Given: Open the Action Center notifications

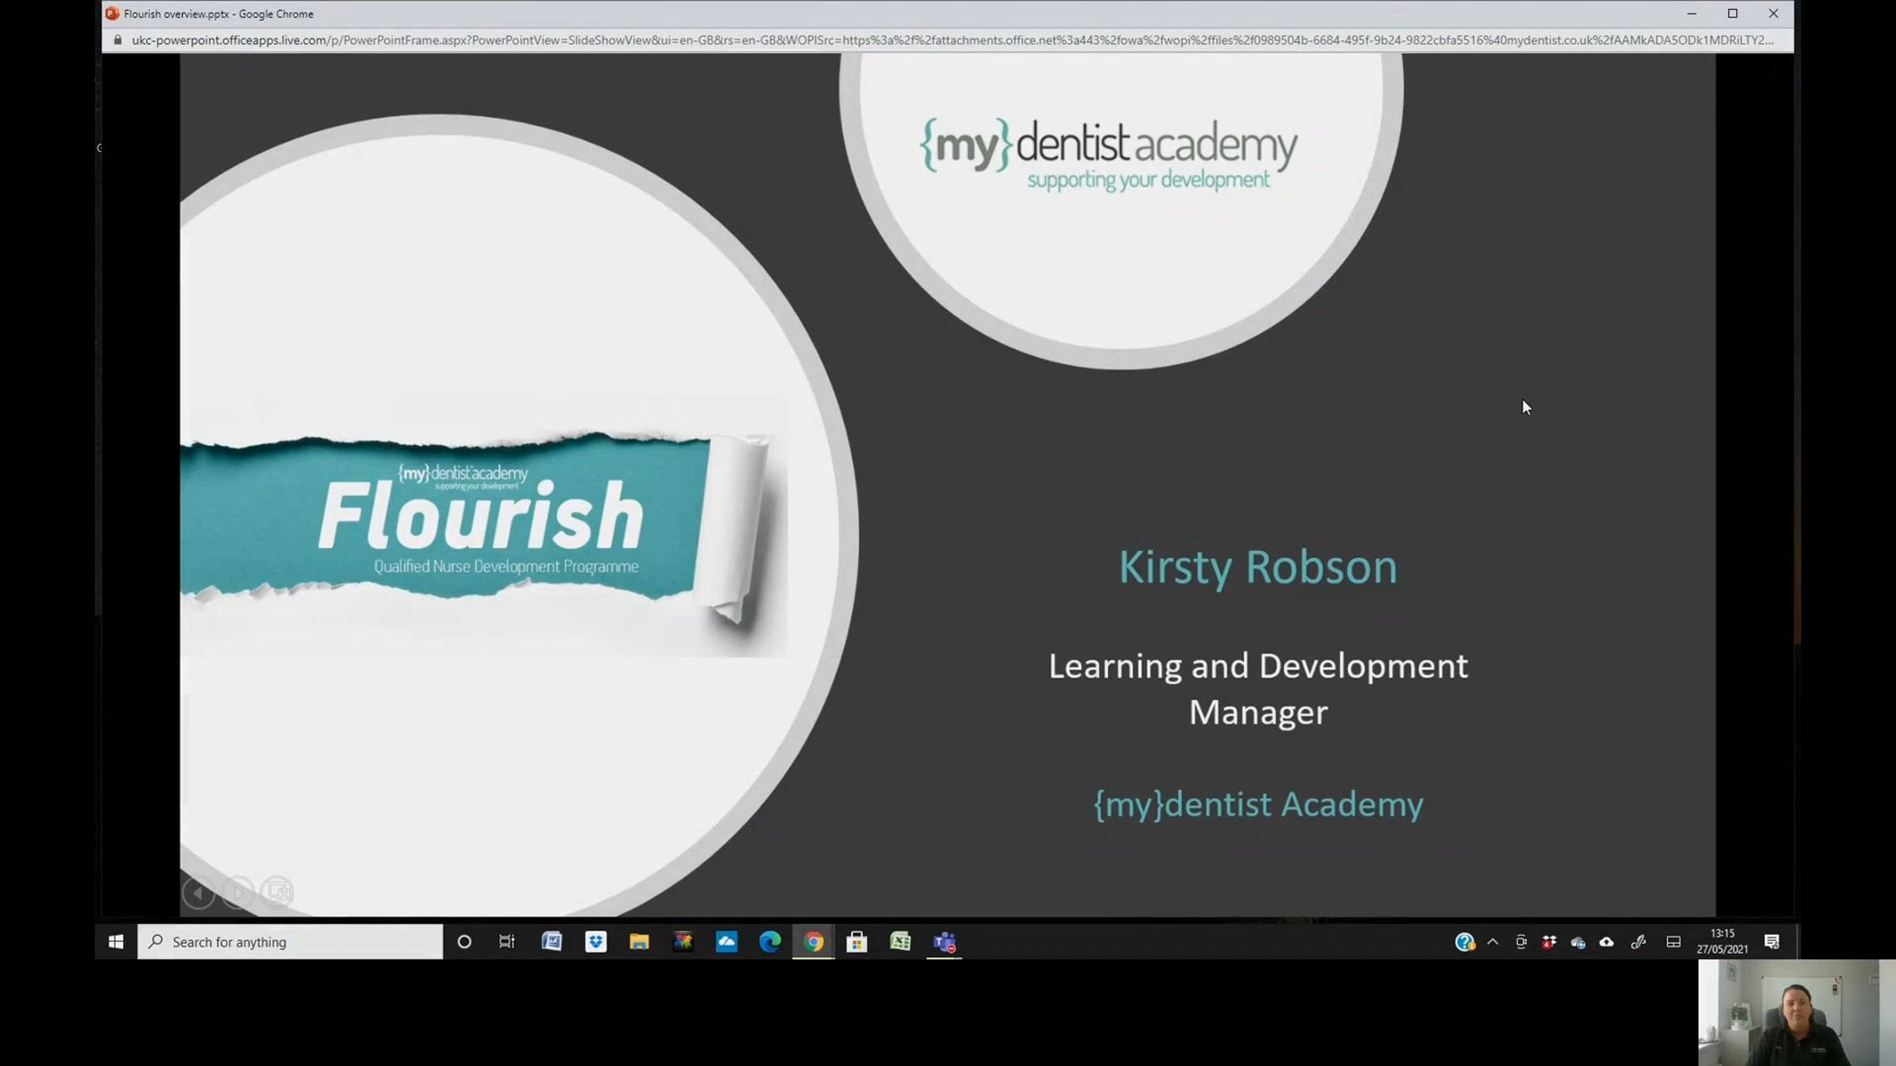Looking at the screenshot, I should pyautogui.click(x=1772, y=941).
